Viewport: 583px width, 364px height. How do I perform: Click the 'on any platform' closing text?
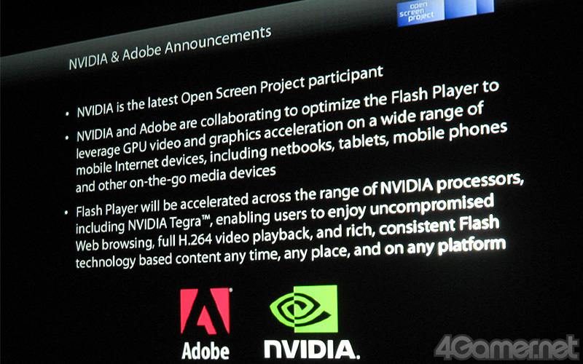coord(445,247)
